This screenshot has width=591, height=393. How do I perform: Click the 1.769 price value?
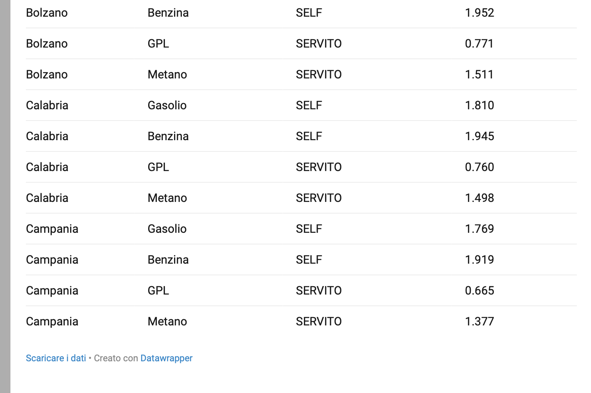click(480, 229)
